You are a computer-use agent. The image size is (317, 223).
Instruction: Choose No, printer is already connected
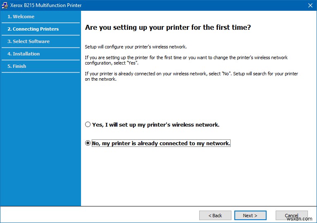[88, 143]
